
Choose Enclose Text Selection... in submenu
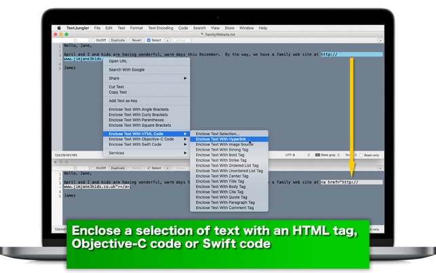click(x=229, y=134)
